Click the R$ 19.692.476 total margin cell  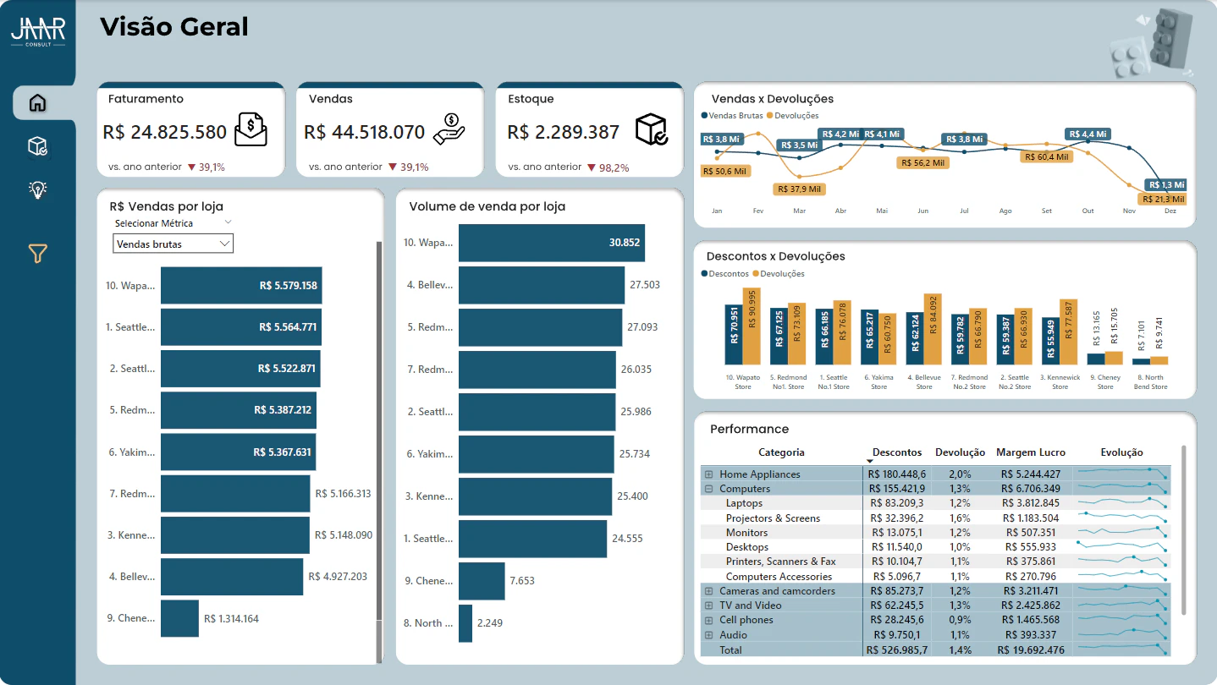click(x=1029, y=650)
